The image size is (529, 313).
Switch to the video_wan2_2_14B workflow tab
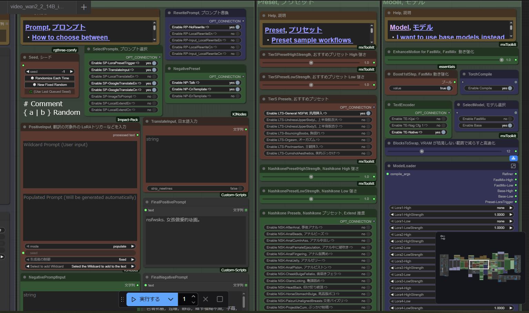pyautogui.click(x=37, y=7)
